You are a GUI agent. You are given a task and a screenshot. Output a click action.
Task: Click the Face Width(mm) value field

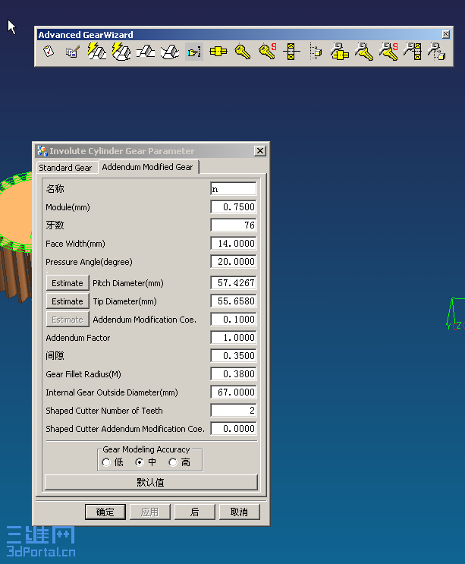click(234, 244)
